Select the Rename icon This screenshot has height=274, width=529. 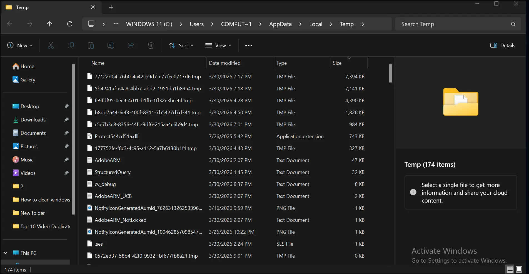(111, 45)
